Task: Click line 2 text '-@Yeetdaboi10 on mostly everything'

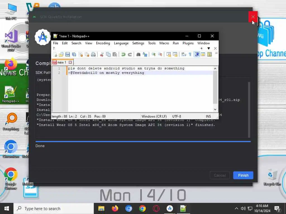Action: click(106, 73)
